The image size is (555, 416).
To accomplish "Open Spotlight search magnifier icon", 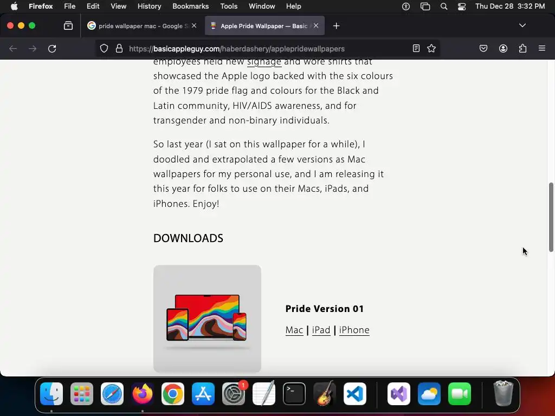I will click(444, 6).
